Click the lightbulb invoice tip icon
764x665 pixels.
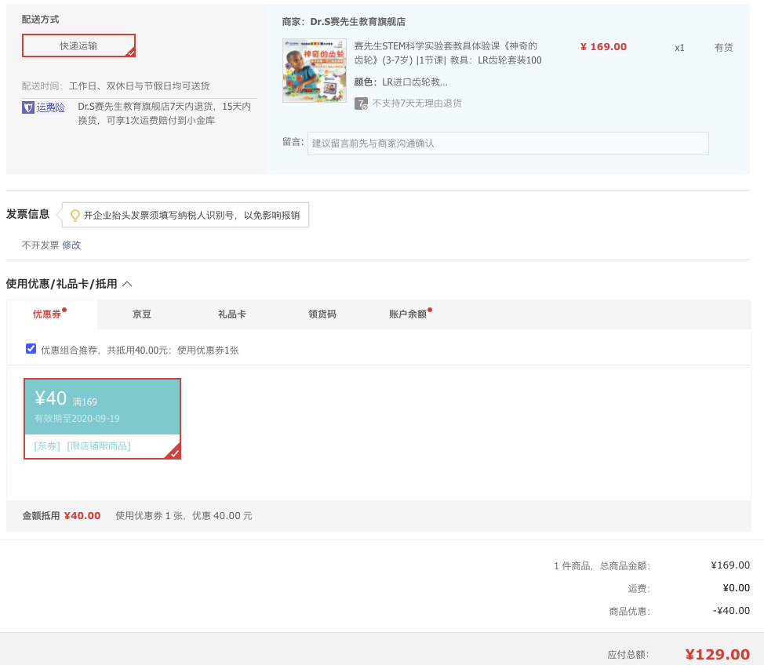point(75,216)
